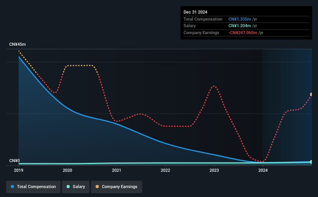318x197 pixels.
Task: Click the 2022 x-axis label
Action: 165,170
